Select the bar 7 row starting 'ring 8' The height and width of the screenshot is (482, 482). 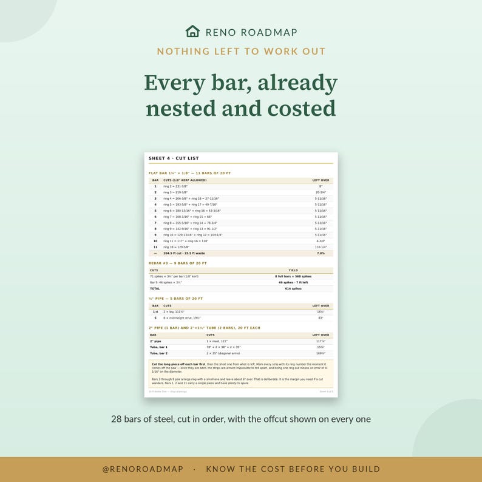(241, 223)
